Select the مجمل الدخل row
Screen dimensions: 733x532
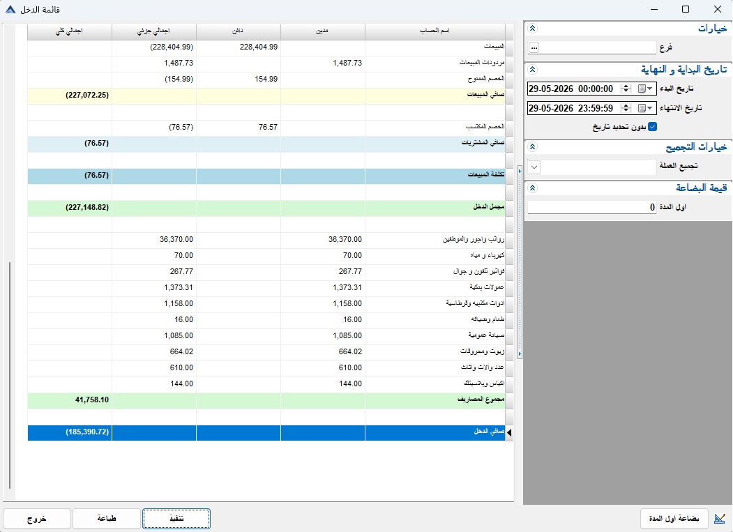tap(266, 207)
